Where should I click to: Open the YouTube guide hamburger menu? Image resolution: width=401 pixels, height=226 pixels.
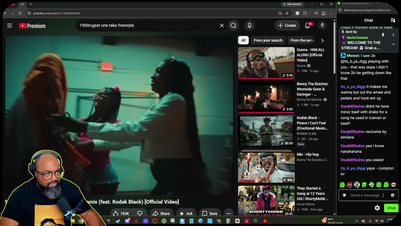(10, 26)
